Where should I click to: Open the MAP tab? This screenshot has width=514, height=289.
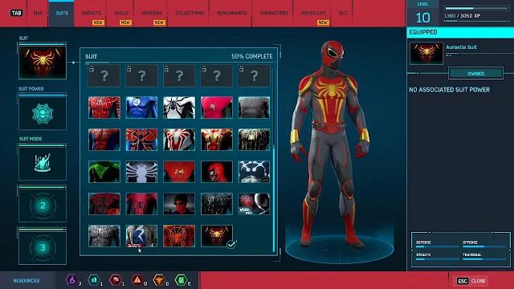[x=38, y=13]
